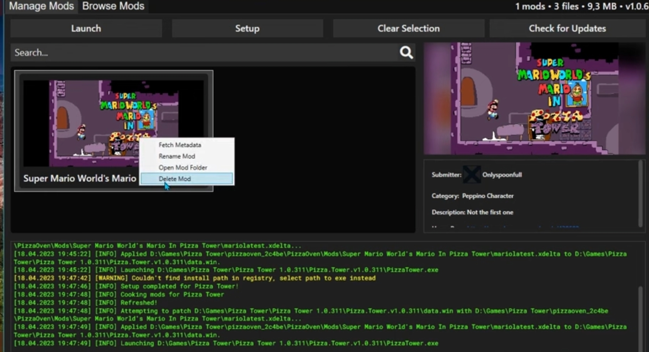Click the mod details panel scrollbar
The image size is (649, 352).
[x=641, y=194]
